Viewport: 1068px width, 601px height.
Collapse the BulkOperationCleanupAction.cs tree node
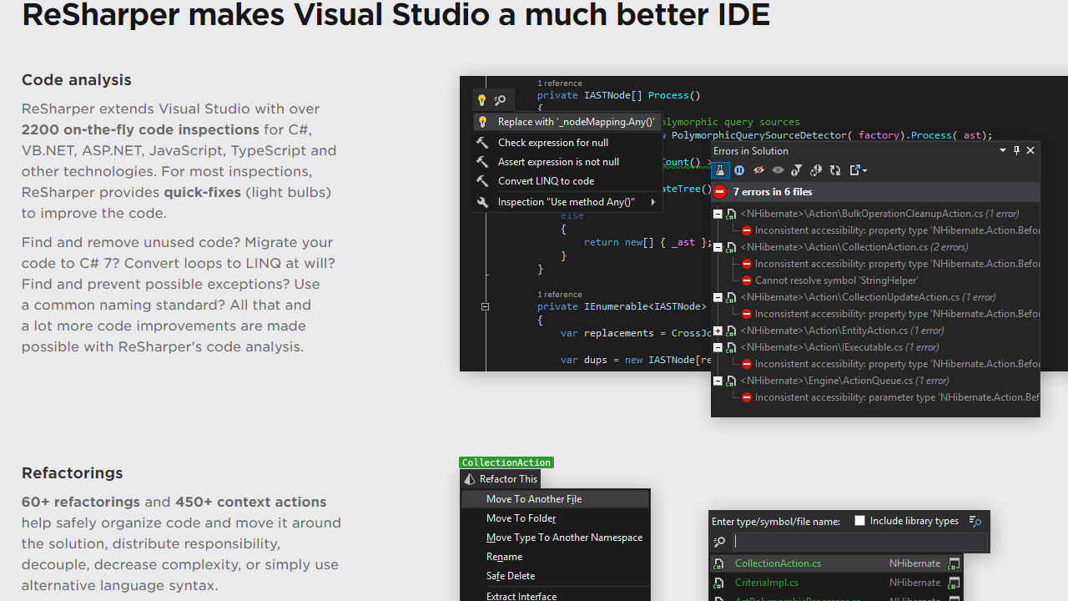coord(718,214)
